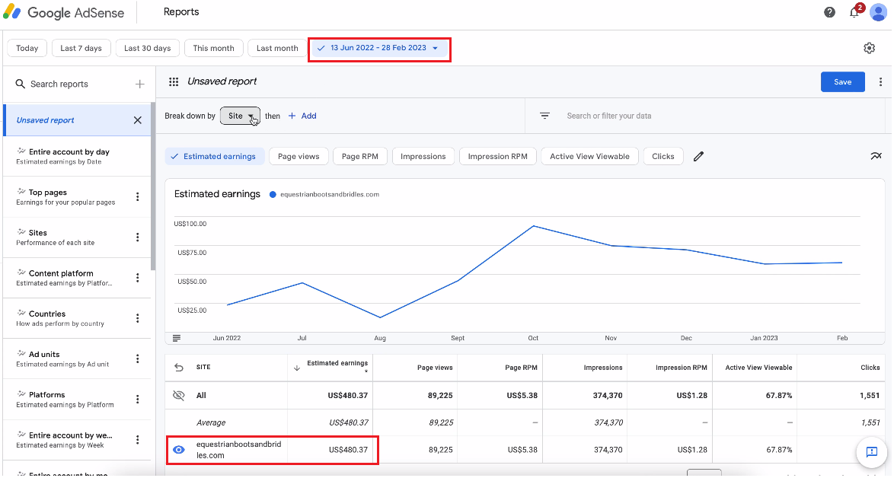Add another breakdown dimension
This screenshot has height=478, width=894.
pyautogui.click(x=303, y=116)
